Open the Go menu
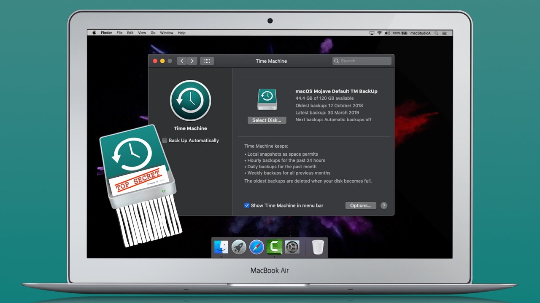This screenshot has height=303, width=540. pos(153,33)
